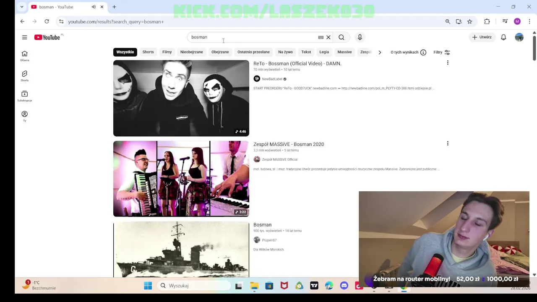The image size is (537, 302).
Task: Close the bosman - YouTube tab
Action: click(102, 7)
